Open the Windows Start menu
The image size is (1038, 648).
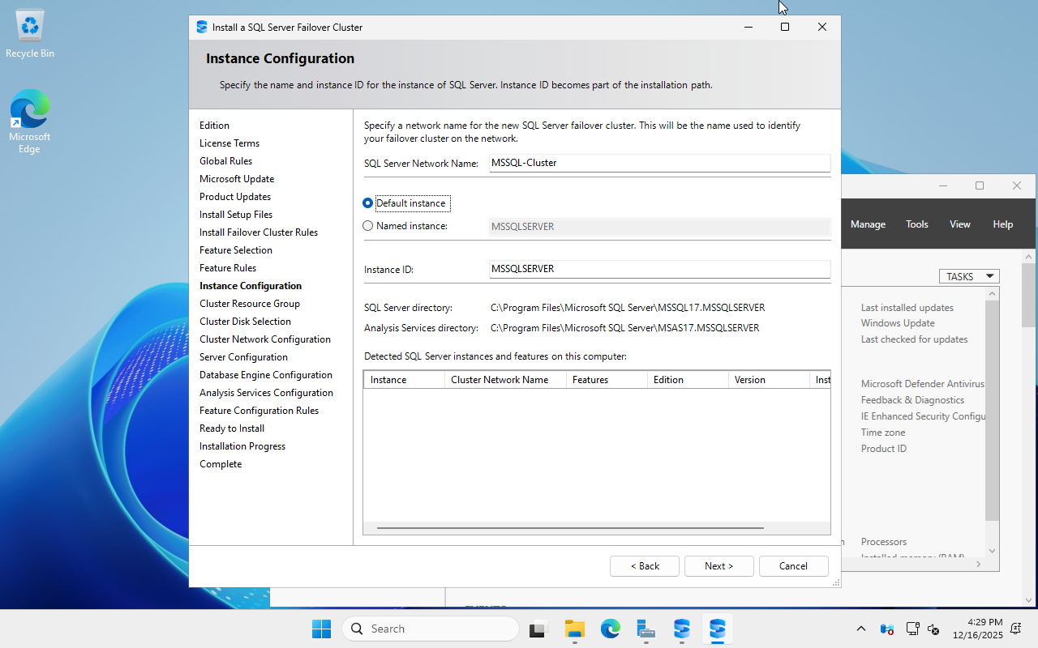coord(321,629)
